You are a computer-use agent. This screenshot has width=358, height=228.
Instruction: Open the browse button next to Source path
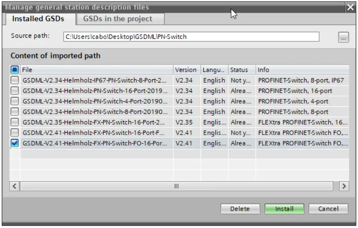coord(344,37)
